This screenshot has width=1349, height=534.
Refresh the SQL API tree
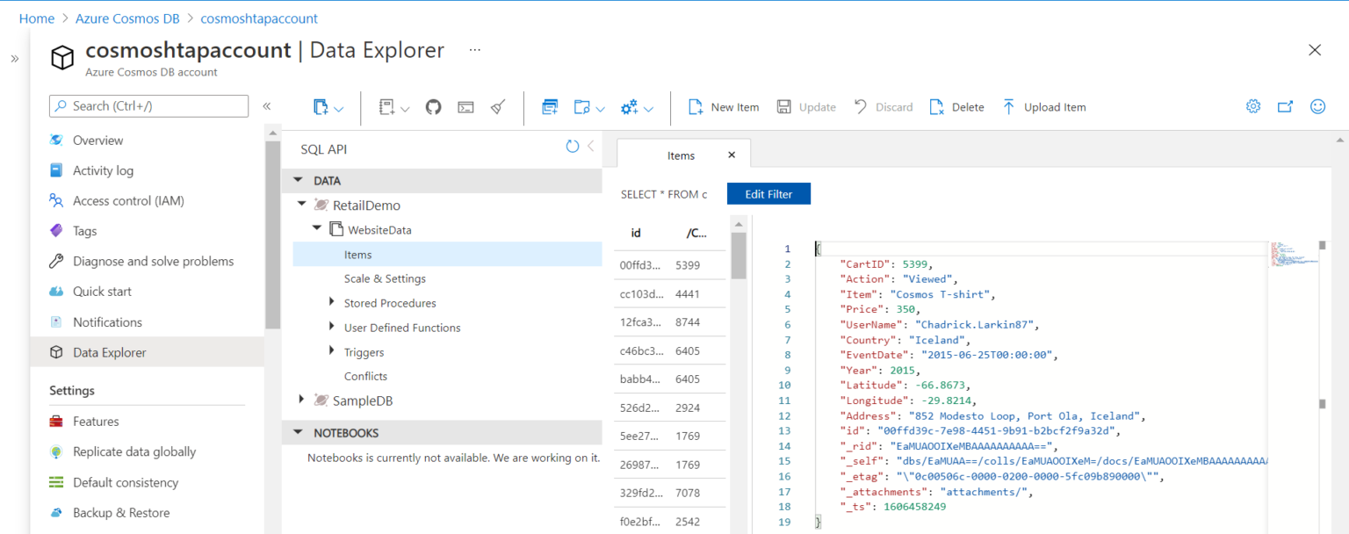pos(572,147)
